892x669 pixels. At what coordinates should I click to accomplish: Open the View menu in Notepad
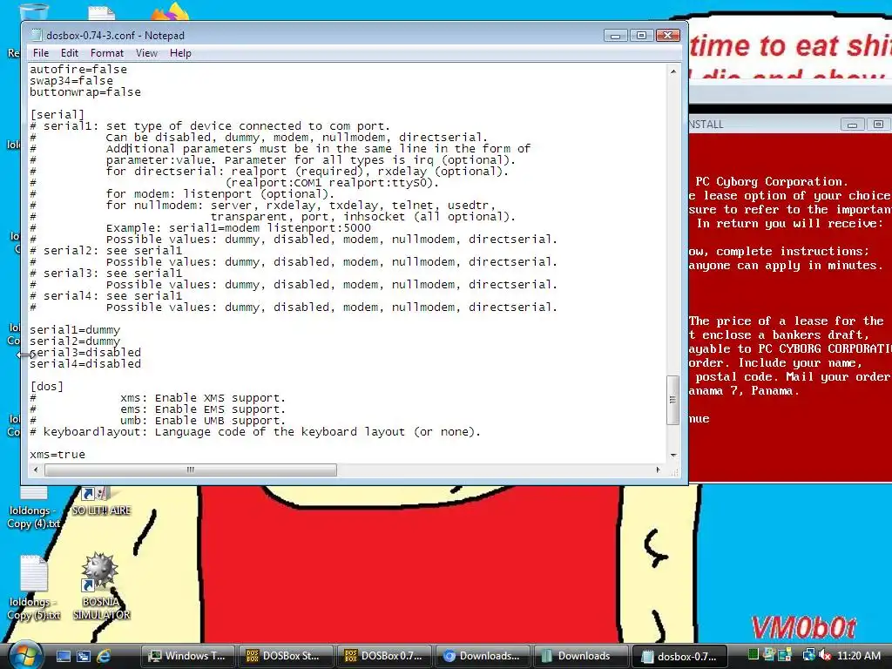coord(146,53)
